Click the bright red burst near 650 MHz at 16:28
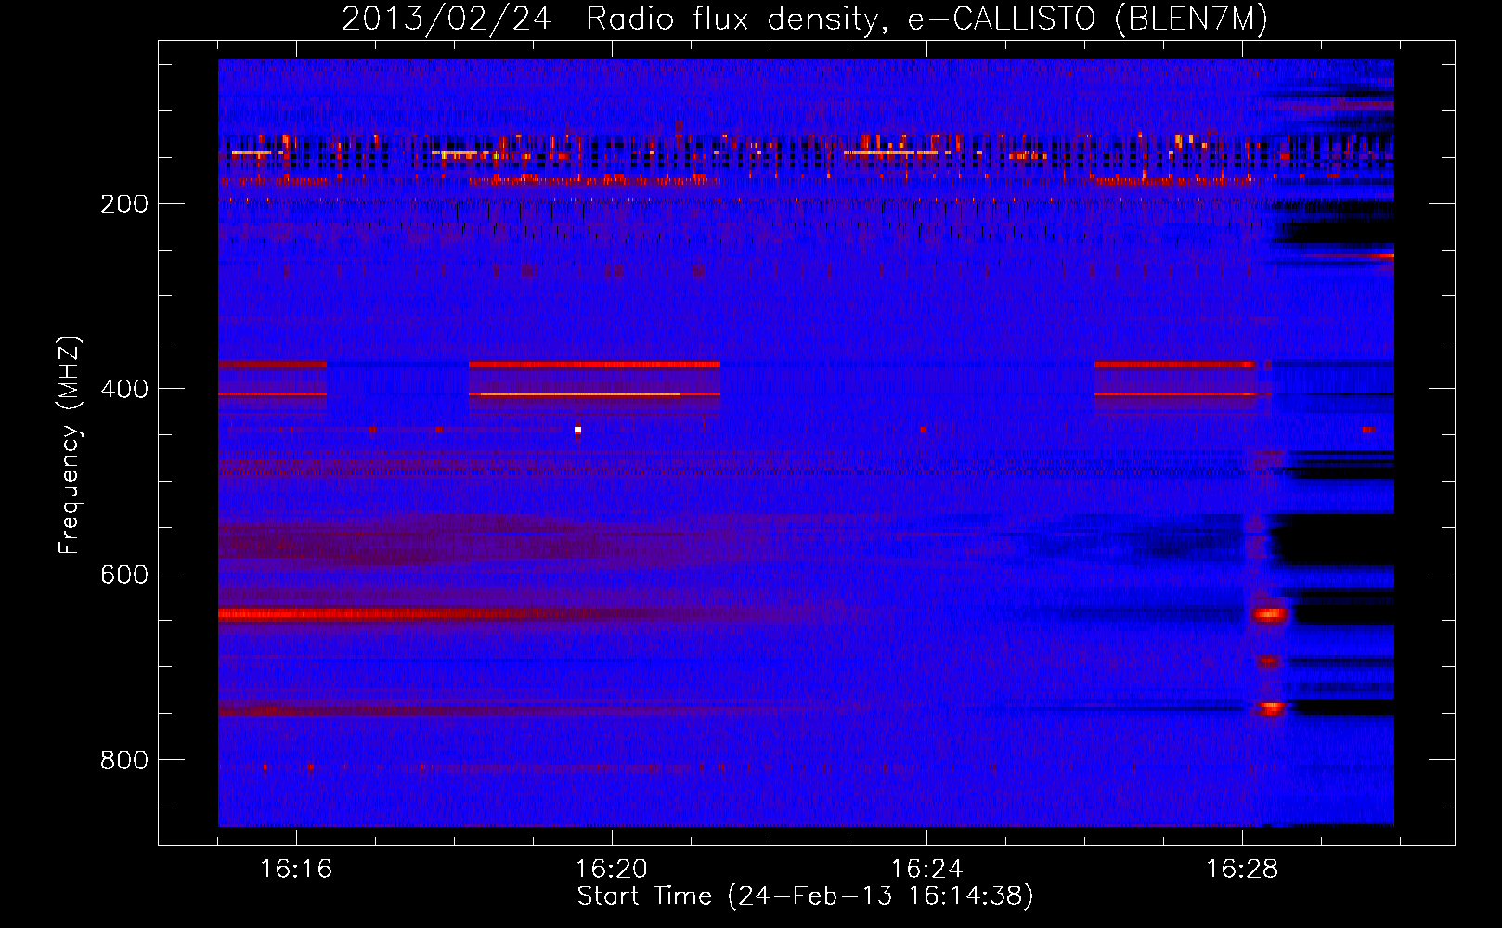This screenshot has height=928, width=1502. [1269, 614]
